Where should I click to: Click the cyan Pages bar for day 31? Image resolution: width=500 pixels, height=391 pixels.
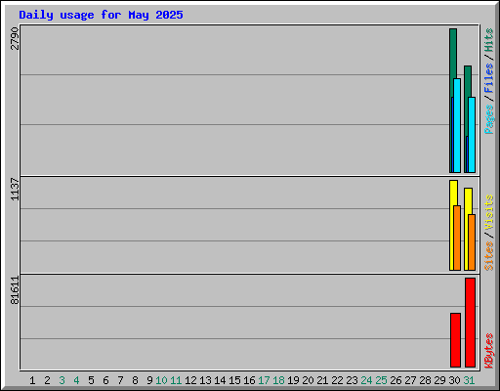tap(472, 135)
